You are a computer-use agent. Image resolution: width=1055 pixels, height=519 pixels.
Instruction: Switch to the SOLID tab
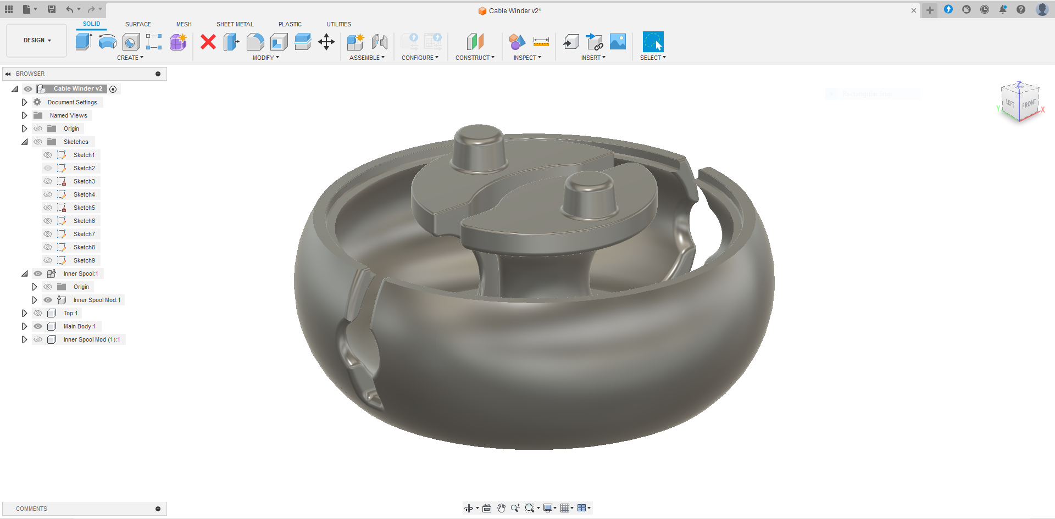click(92, 24)
